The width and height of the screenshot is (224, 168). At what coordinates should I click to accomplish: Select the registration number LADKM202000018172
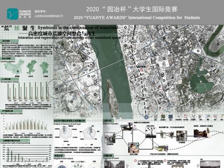point(49,16)
